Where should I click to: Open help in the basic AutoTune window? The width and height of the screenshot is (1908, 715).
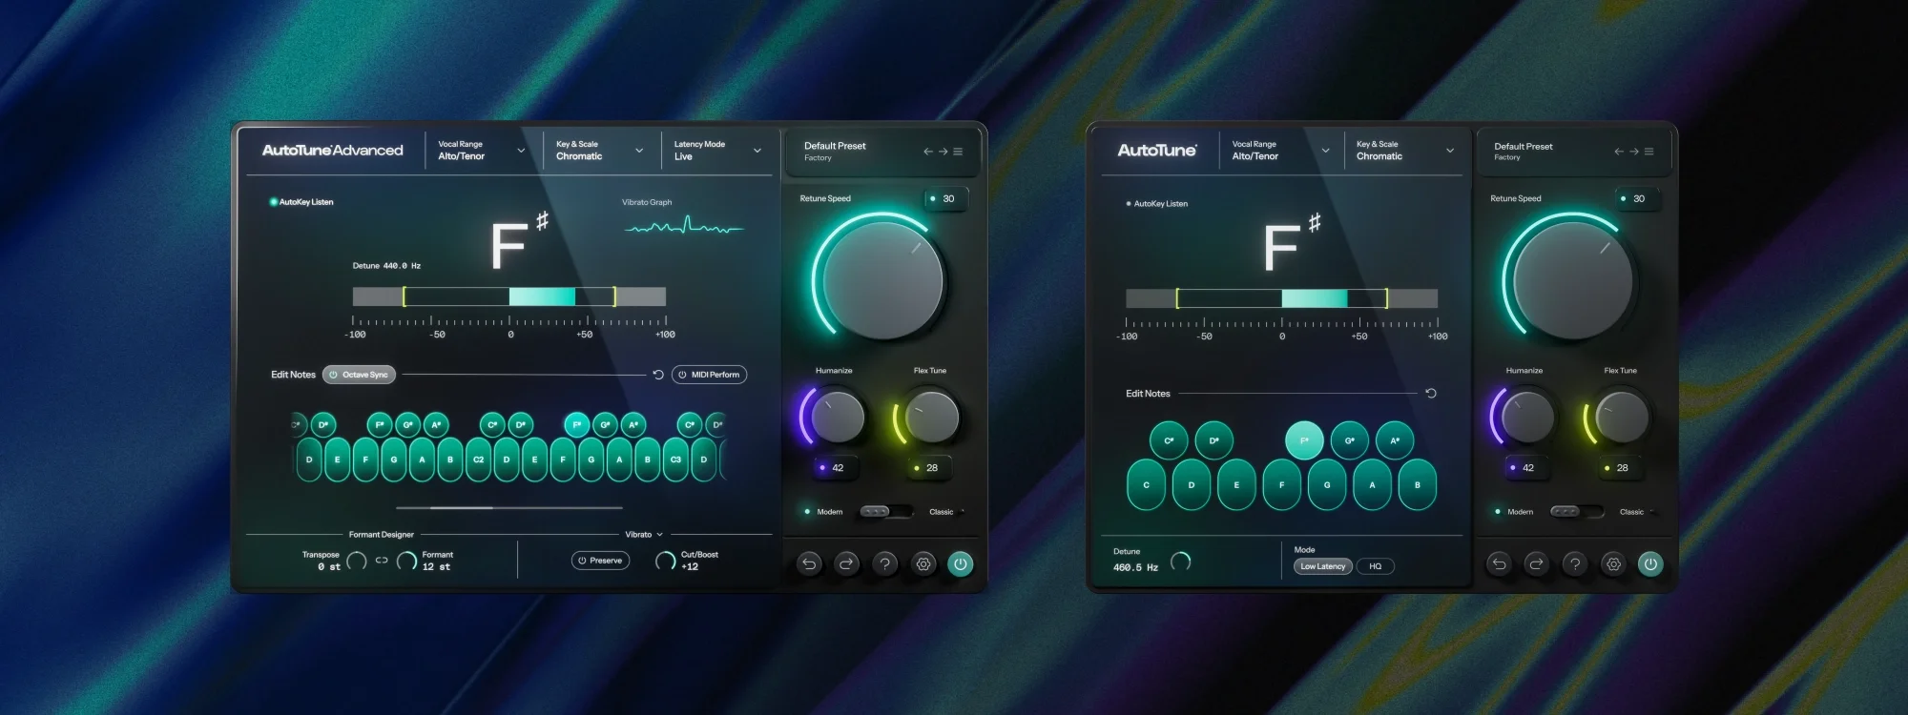[x=1575, y=563]
